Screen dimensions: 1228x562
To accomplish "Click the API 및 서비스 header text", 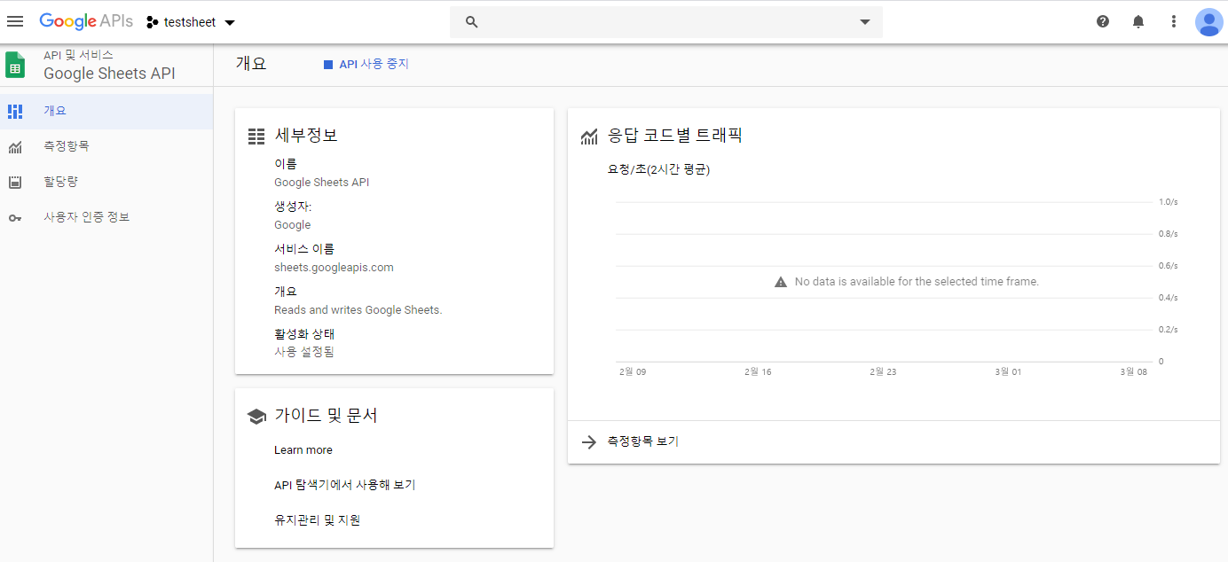I will 79,55.
